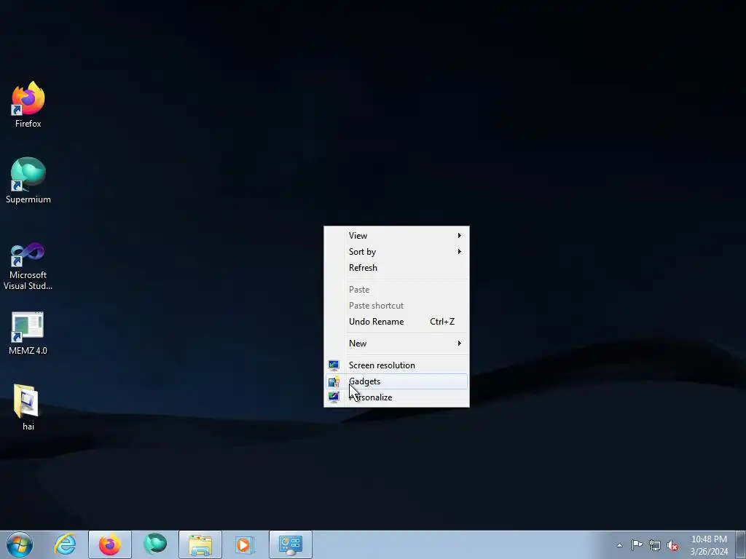The height and width of the screenshot is (559, 746).
Task: Show hidden system tray icons
Action: pyautogui.click(x=619, y=545)
